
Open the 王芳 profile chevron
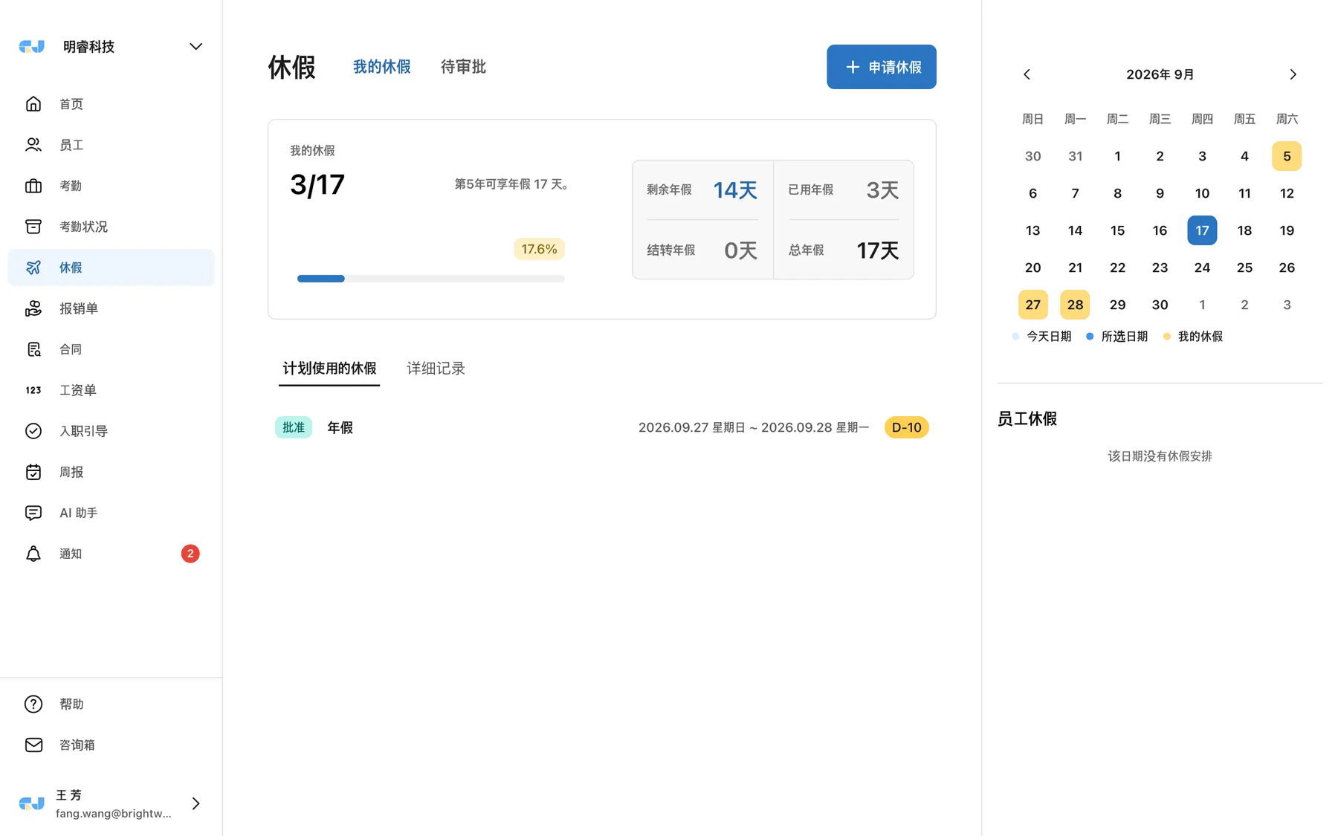195,803
